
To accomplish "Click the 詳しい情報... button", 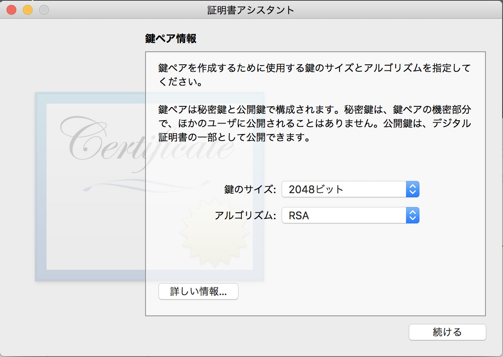I will [x=198, y=292].
